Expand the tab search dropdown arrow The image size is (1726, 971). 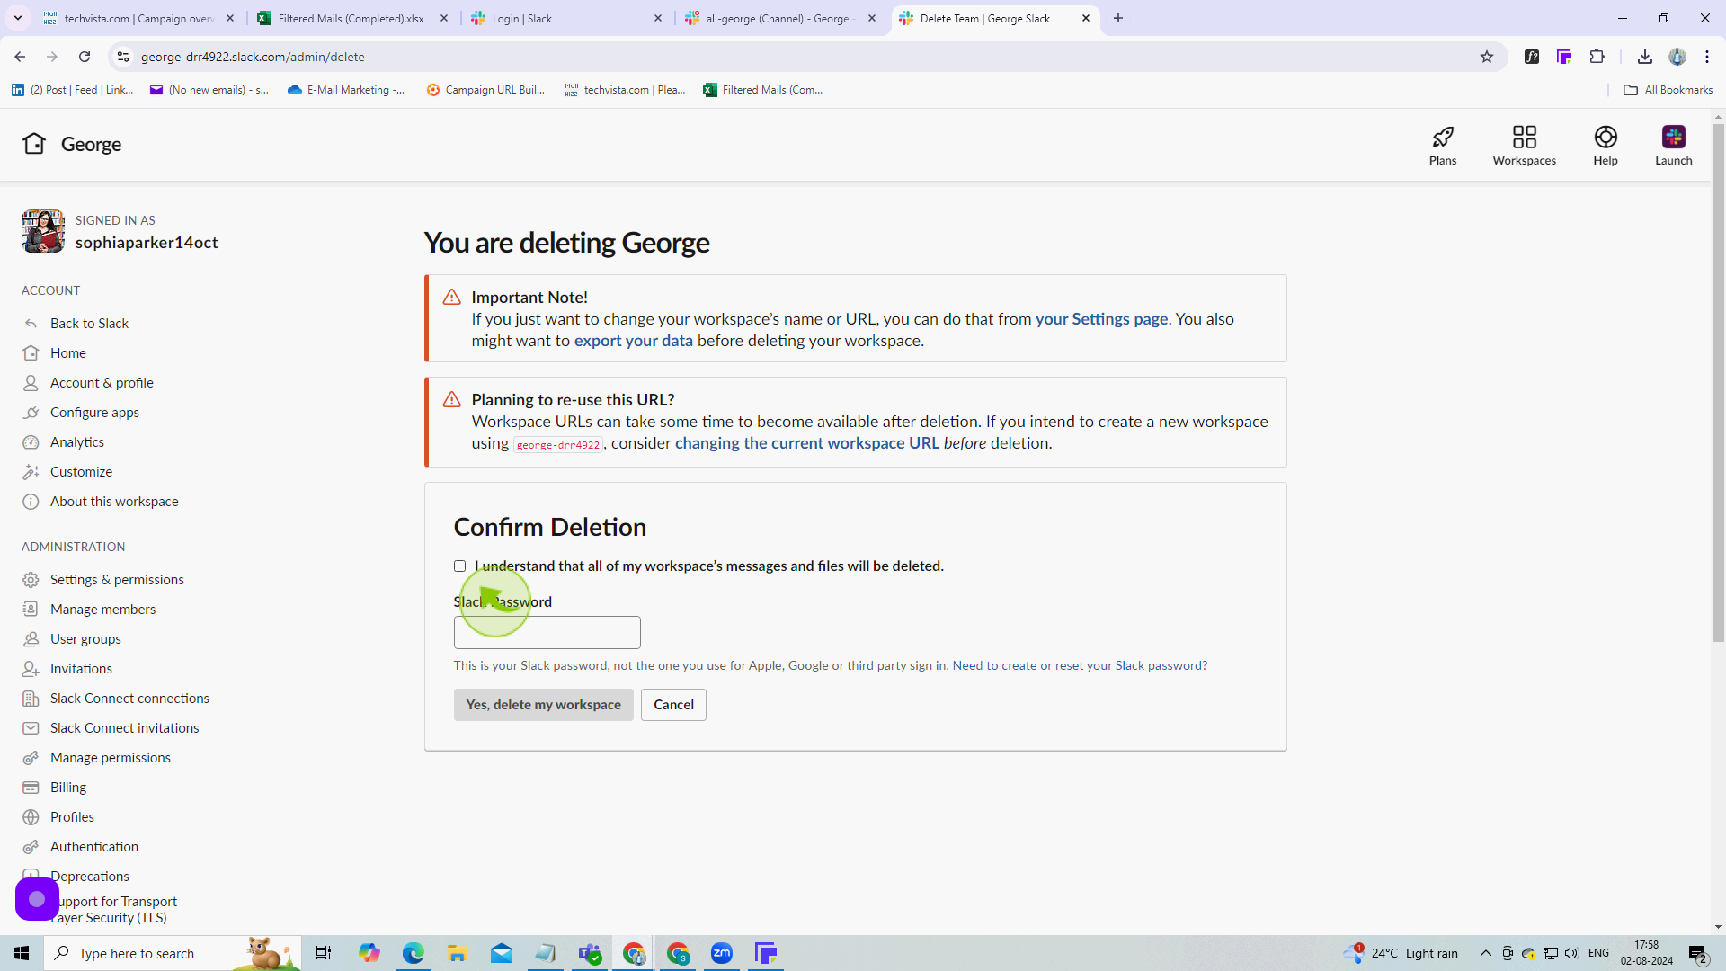tap(17, 18)
